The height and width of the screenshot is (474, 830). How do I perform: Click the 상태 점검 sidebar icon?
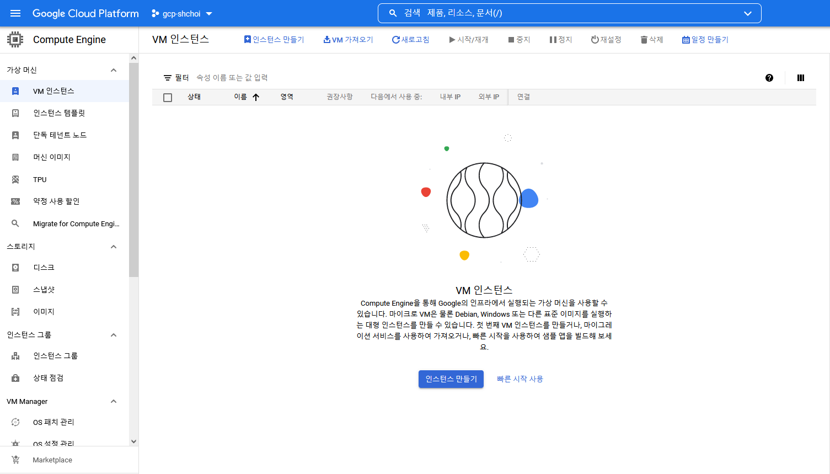[15, 378]
